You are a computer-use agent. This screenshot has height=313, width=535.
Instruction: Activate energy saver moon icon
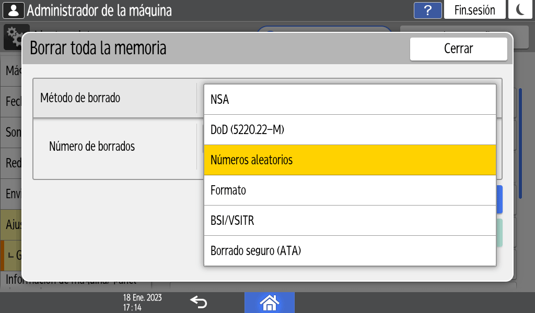pos(520,10)
